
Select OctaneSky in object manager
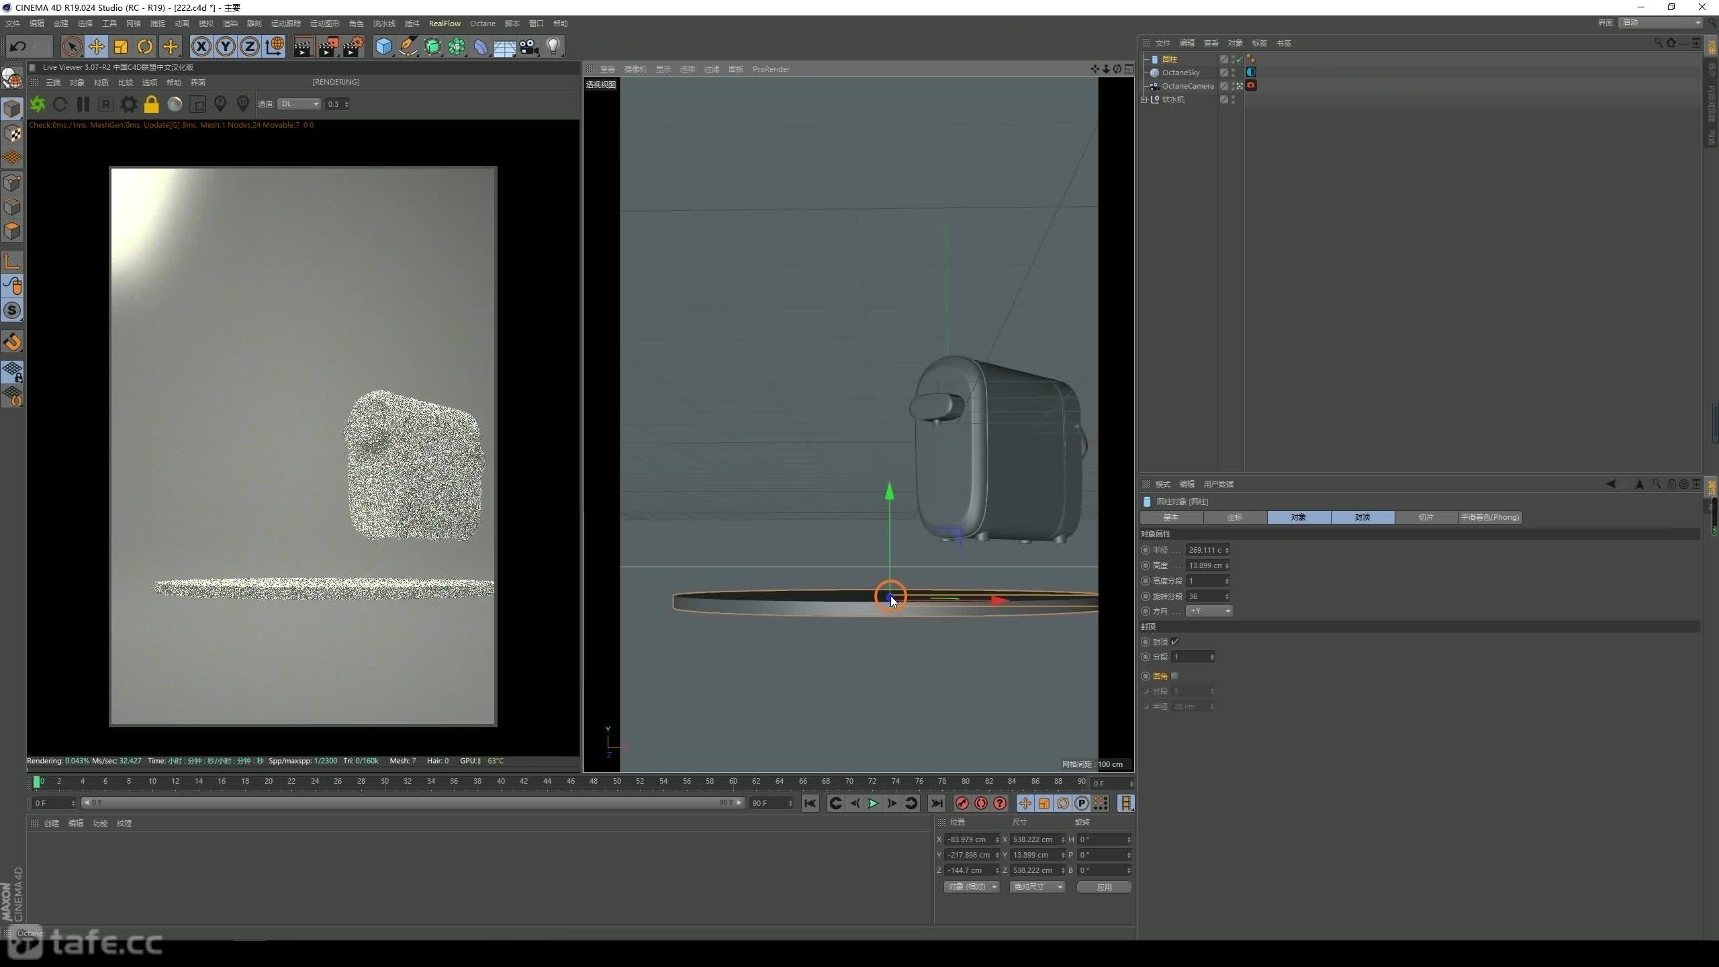[x=1180, y=73]
